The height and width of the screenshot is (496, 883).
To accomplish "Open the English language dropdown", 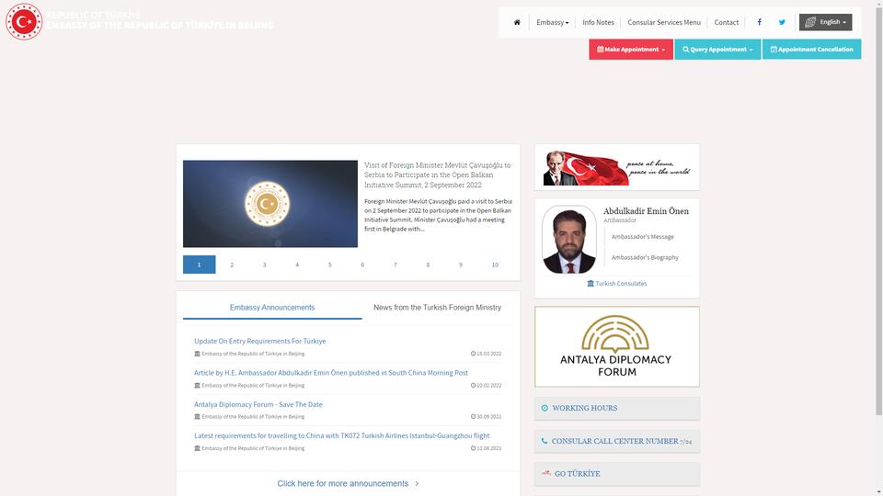I will (826, 22).
